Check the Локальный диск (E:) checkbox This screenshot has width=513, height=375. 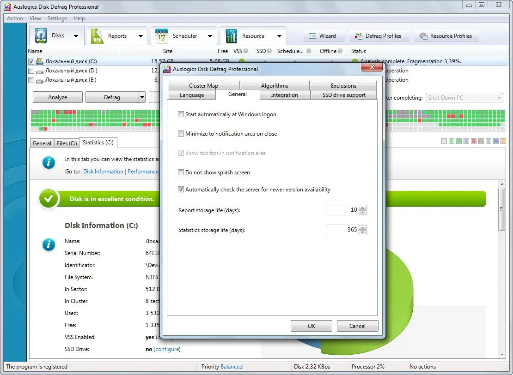[31, 80]
